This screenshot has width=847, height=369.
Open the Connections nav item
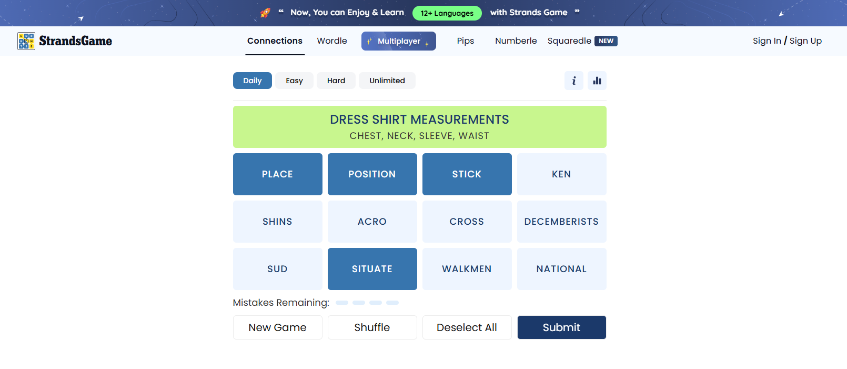pyautogui.click(x=275, y=41)
